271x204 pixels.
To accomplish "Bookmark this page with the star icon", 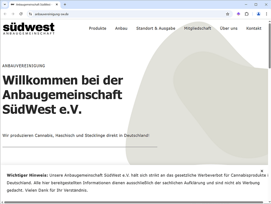I will coord(227,14).
